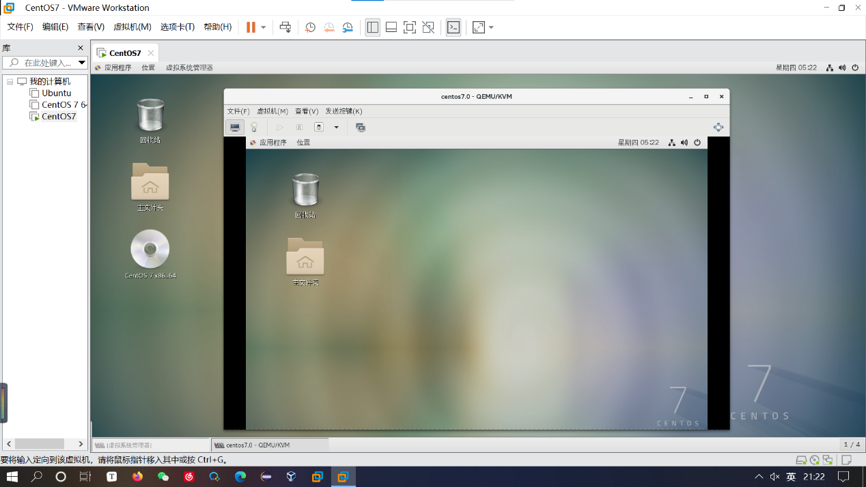Open the dropdown arrow beside the suspend button
This screenshot has width=866, height=487.
click(x=264, y=27)
